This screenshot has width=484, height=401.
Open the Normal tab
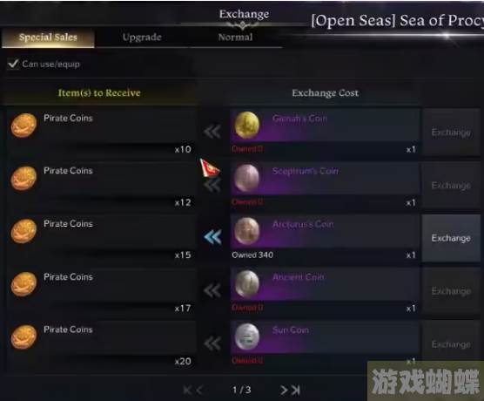pos(235,37)
